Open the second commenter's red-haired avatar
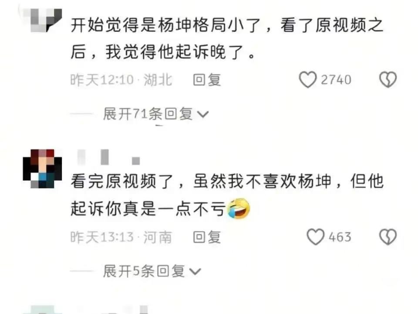The height and width of the screenshot is (314, 418). click(x=42, y=168)
